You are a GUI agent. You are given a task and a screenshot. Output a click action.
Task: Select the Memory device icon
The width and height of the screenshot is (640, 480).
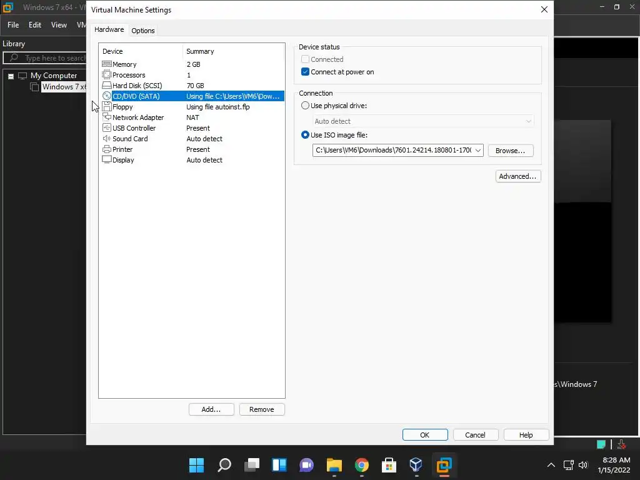pyautogui.click(x=106, y=64)
